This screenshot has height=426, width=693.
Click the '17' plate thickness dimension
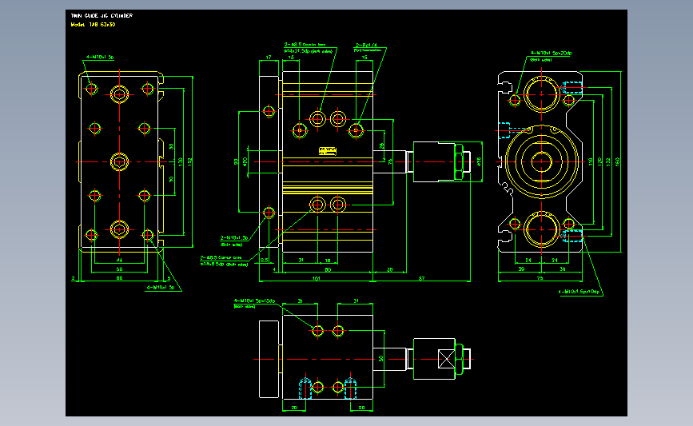click(269, 58)
